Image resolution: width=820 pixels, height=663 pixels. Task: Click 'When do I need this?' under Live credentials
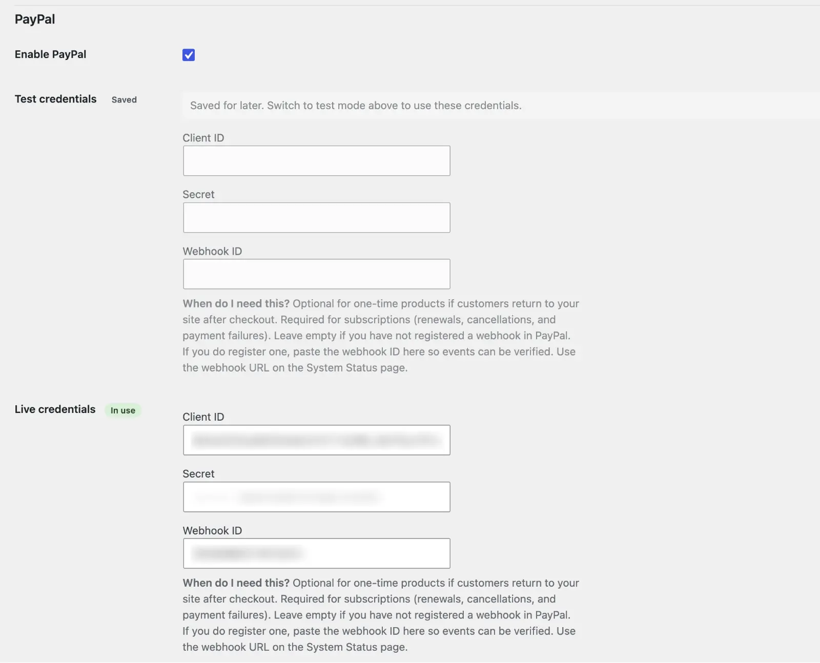(236, 583)
